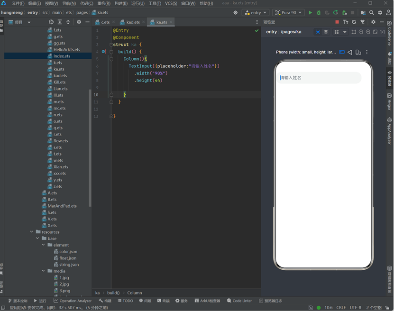The width and height of the screenshot is (394, 311).
Task: Open previewer settings gear
Action: pyautogui.click(x=374, y=22)
